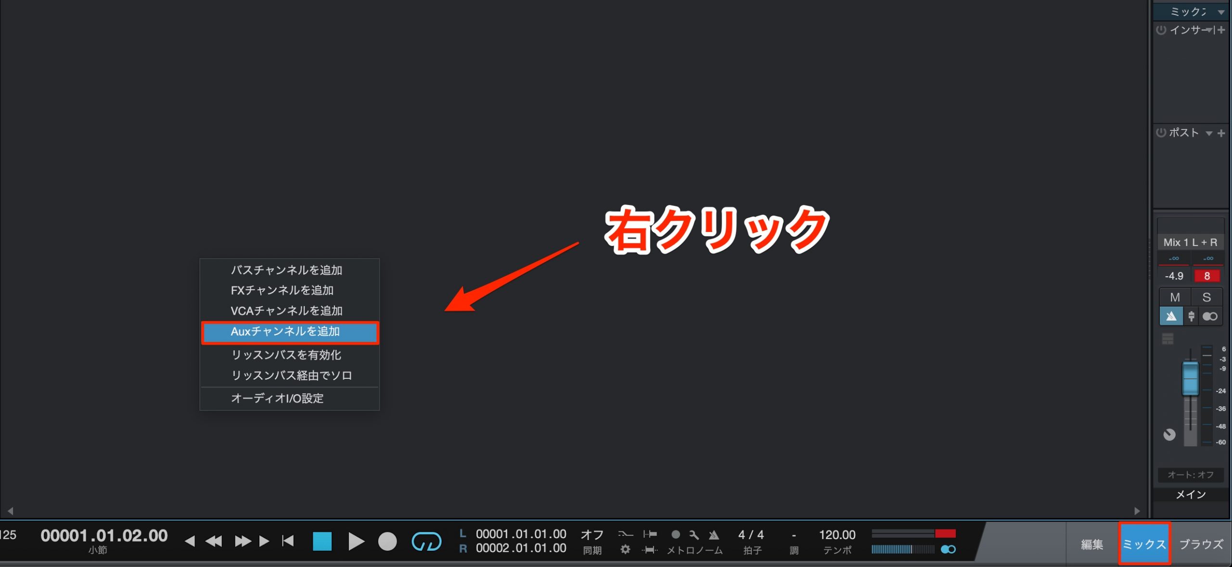
Task: Mute the main channel with M
Action: pos(1175,297)
